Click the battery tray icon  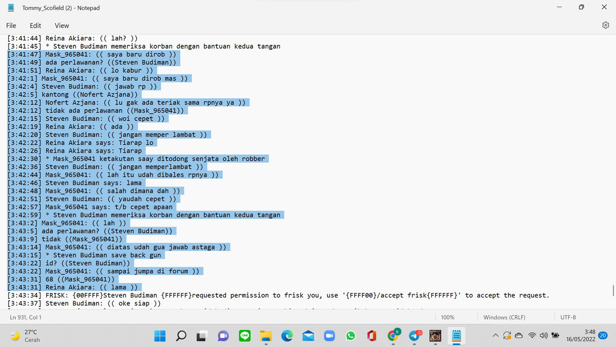point(555,335)
